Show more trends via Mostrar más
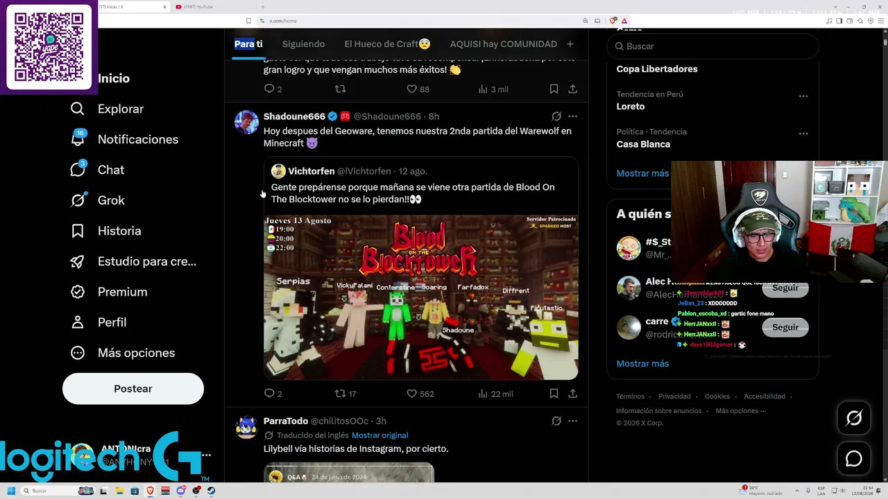Viewport: 888px width, 499px height. 642,173
